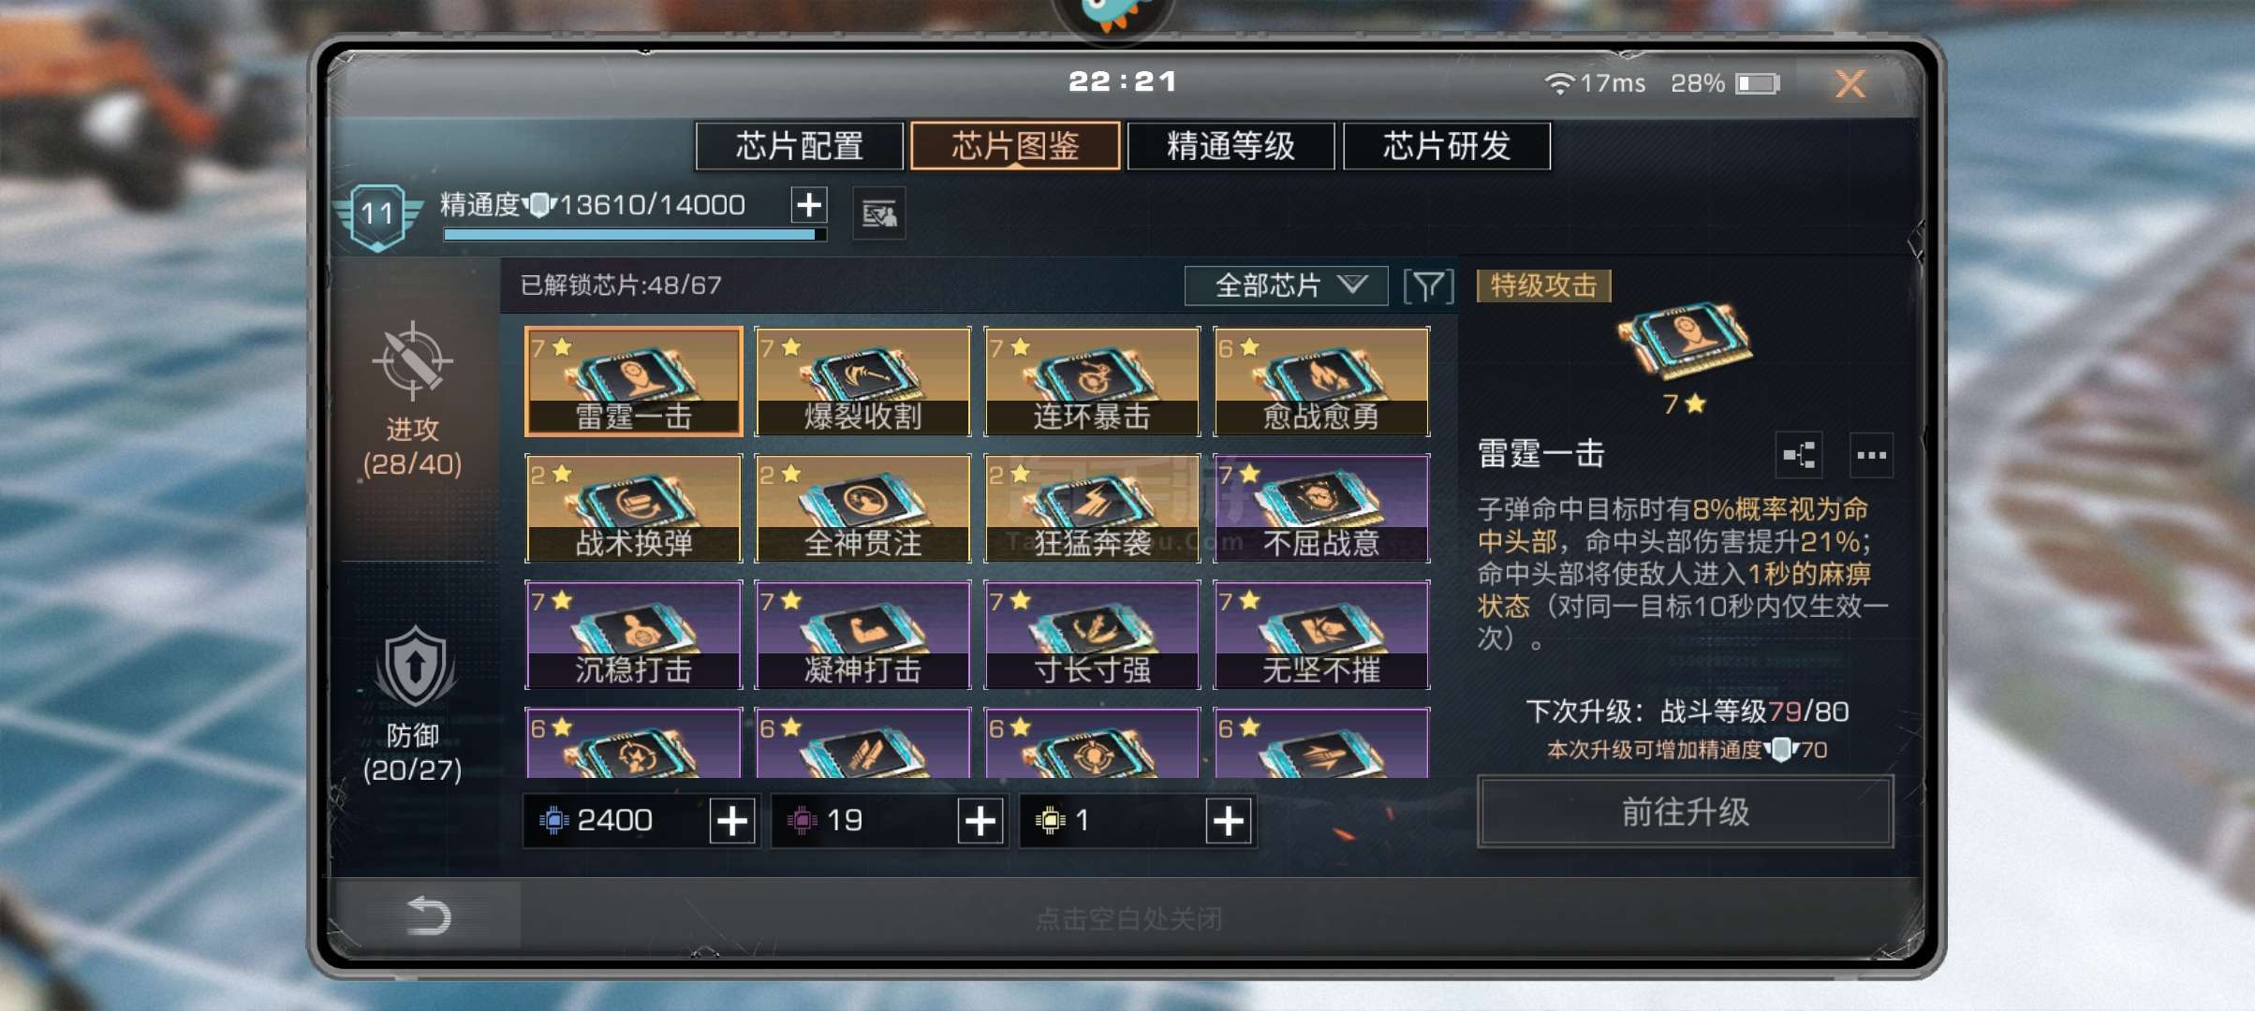Expand the 全部芯片 dropdown

1286,286
